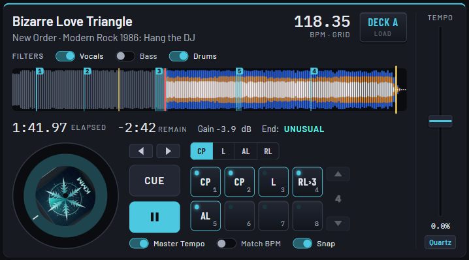Click empty pad 8

[308, 216]
